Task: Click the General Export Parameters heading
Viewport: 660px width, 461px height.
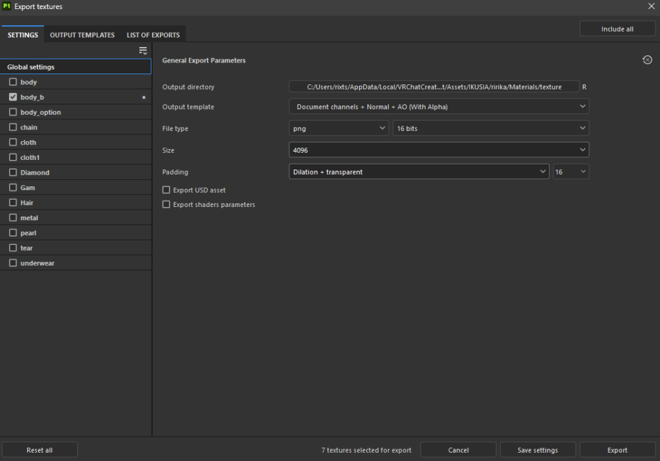Action: 204,60
